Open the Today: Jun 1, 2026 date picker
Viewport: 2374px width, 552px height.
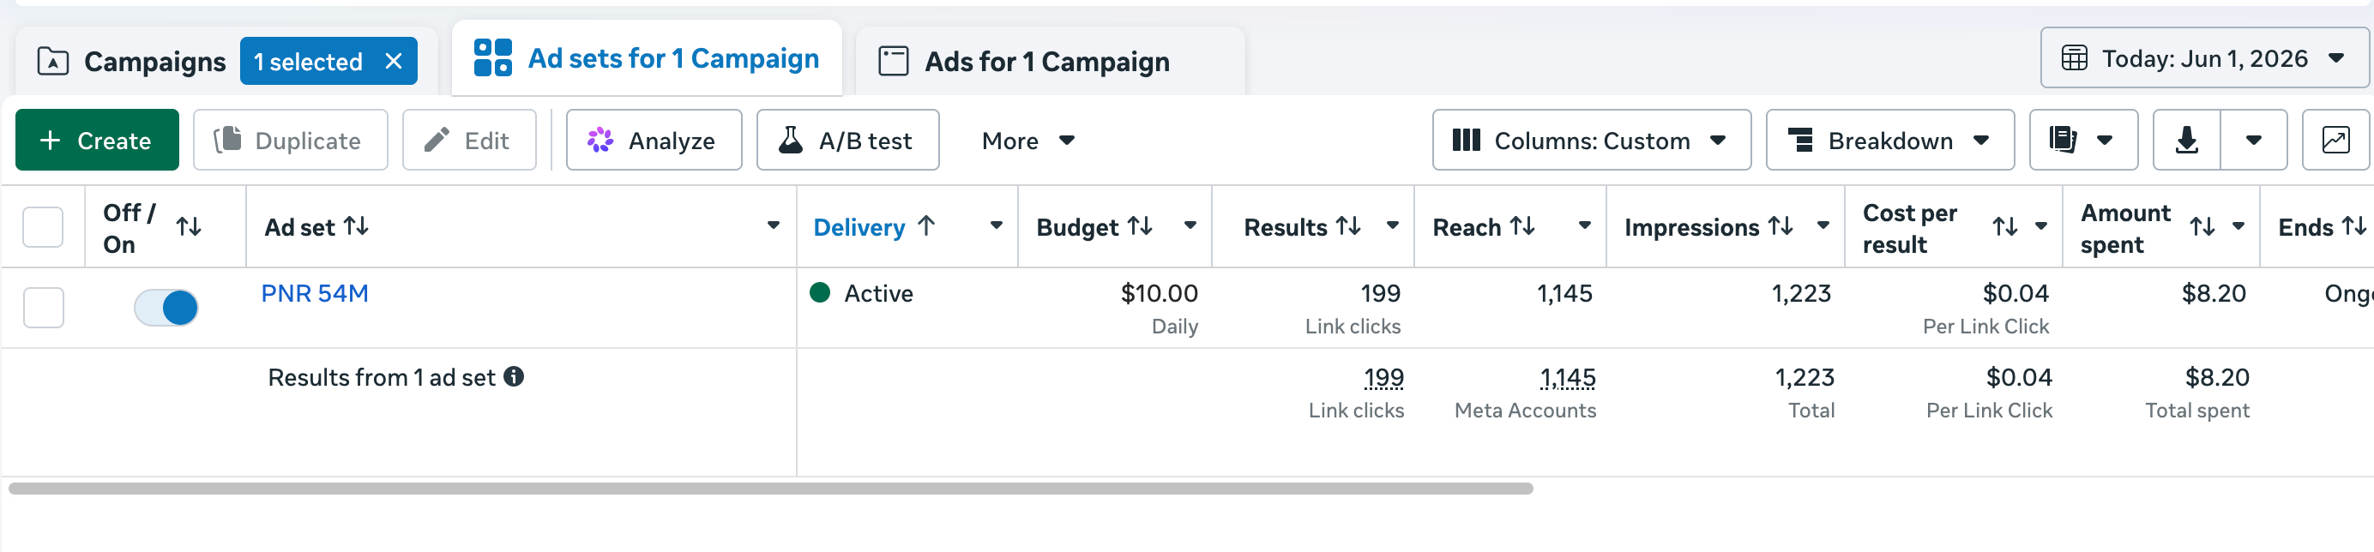[x=2203, y=59]
